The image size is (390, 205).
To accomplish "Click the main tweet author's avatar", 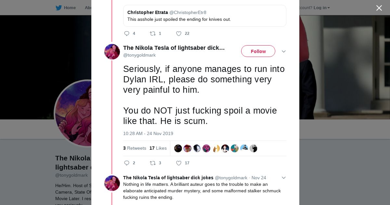I will (112, 52).
